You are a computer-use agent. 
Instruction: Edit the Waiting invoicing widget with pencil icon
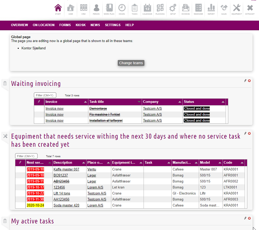click(245, 81)
